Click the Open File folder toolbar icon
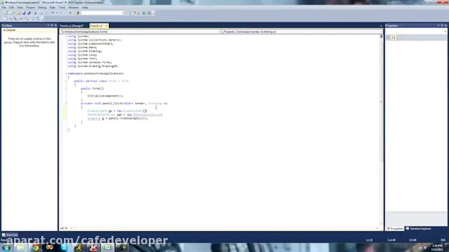This screenshot has height=252, width=449. click(18, 13)
